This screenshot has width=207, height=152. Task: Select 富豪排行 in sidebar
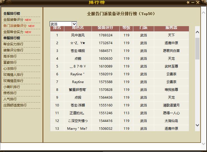tap(10, 62)
